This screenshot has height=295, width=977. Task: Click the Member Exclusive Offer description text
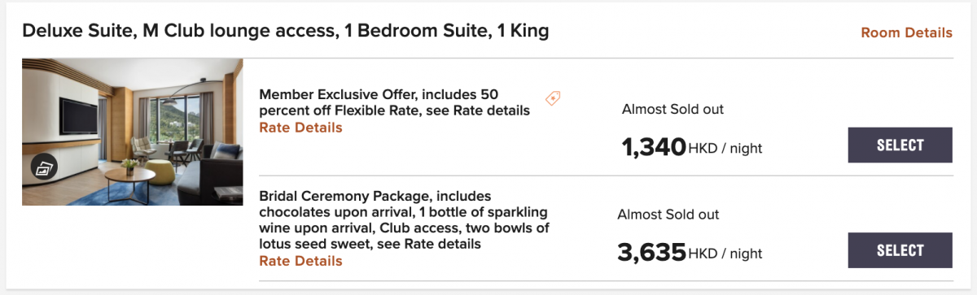[394, 102]
